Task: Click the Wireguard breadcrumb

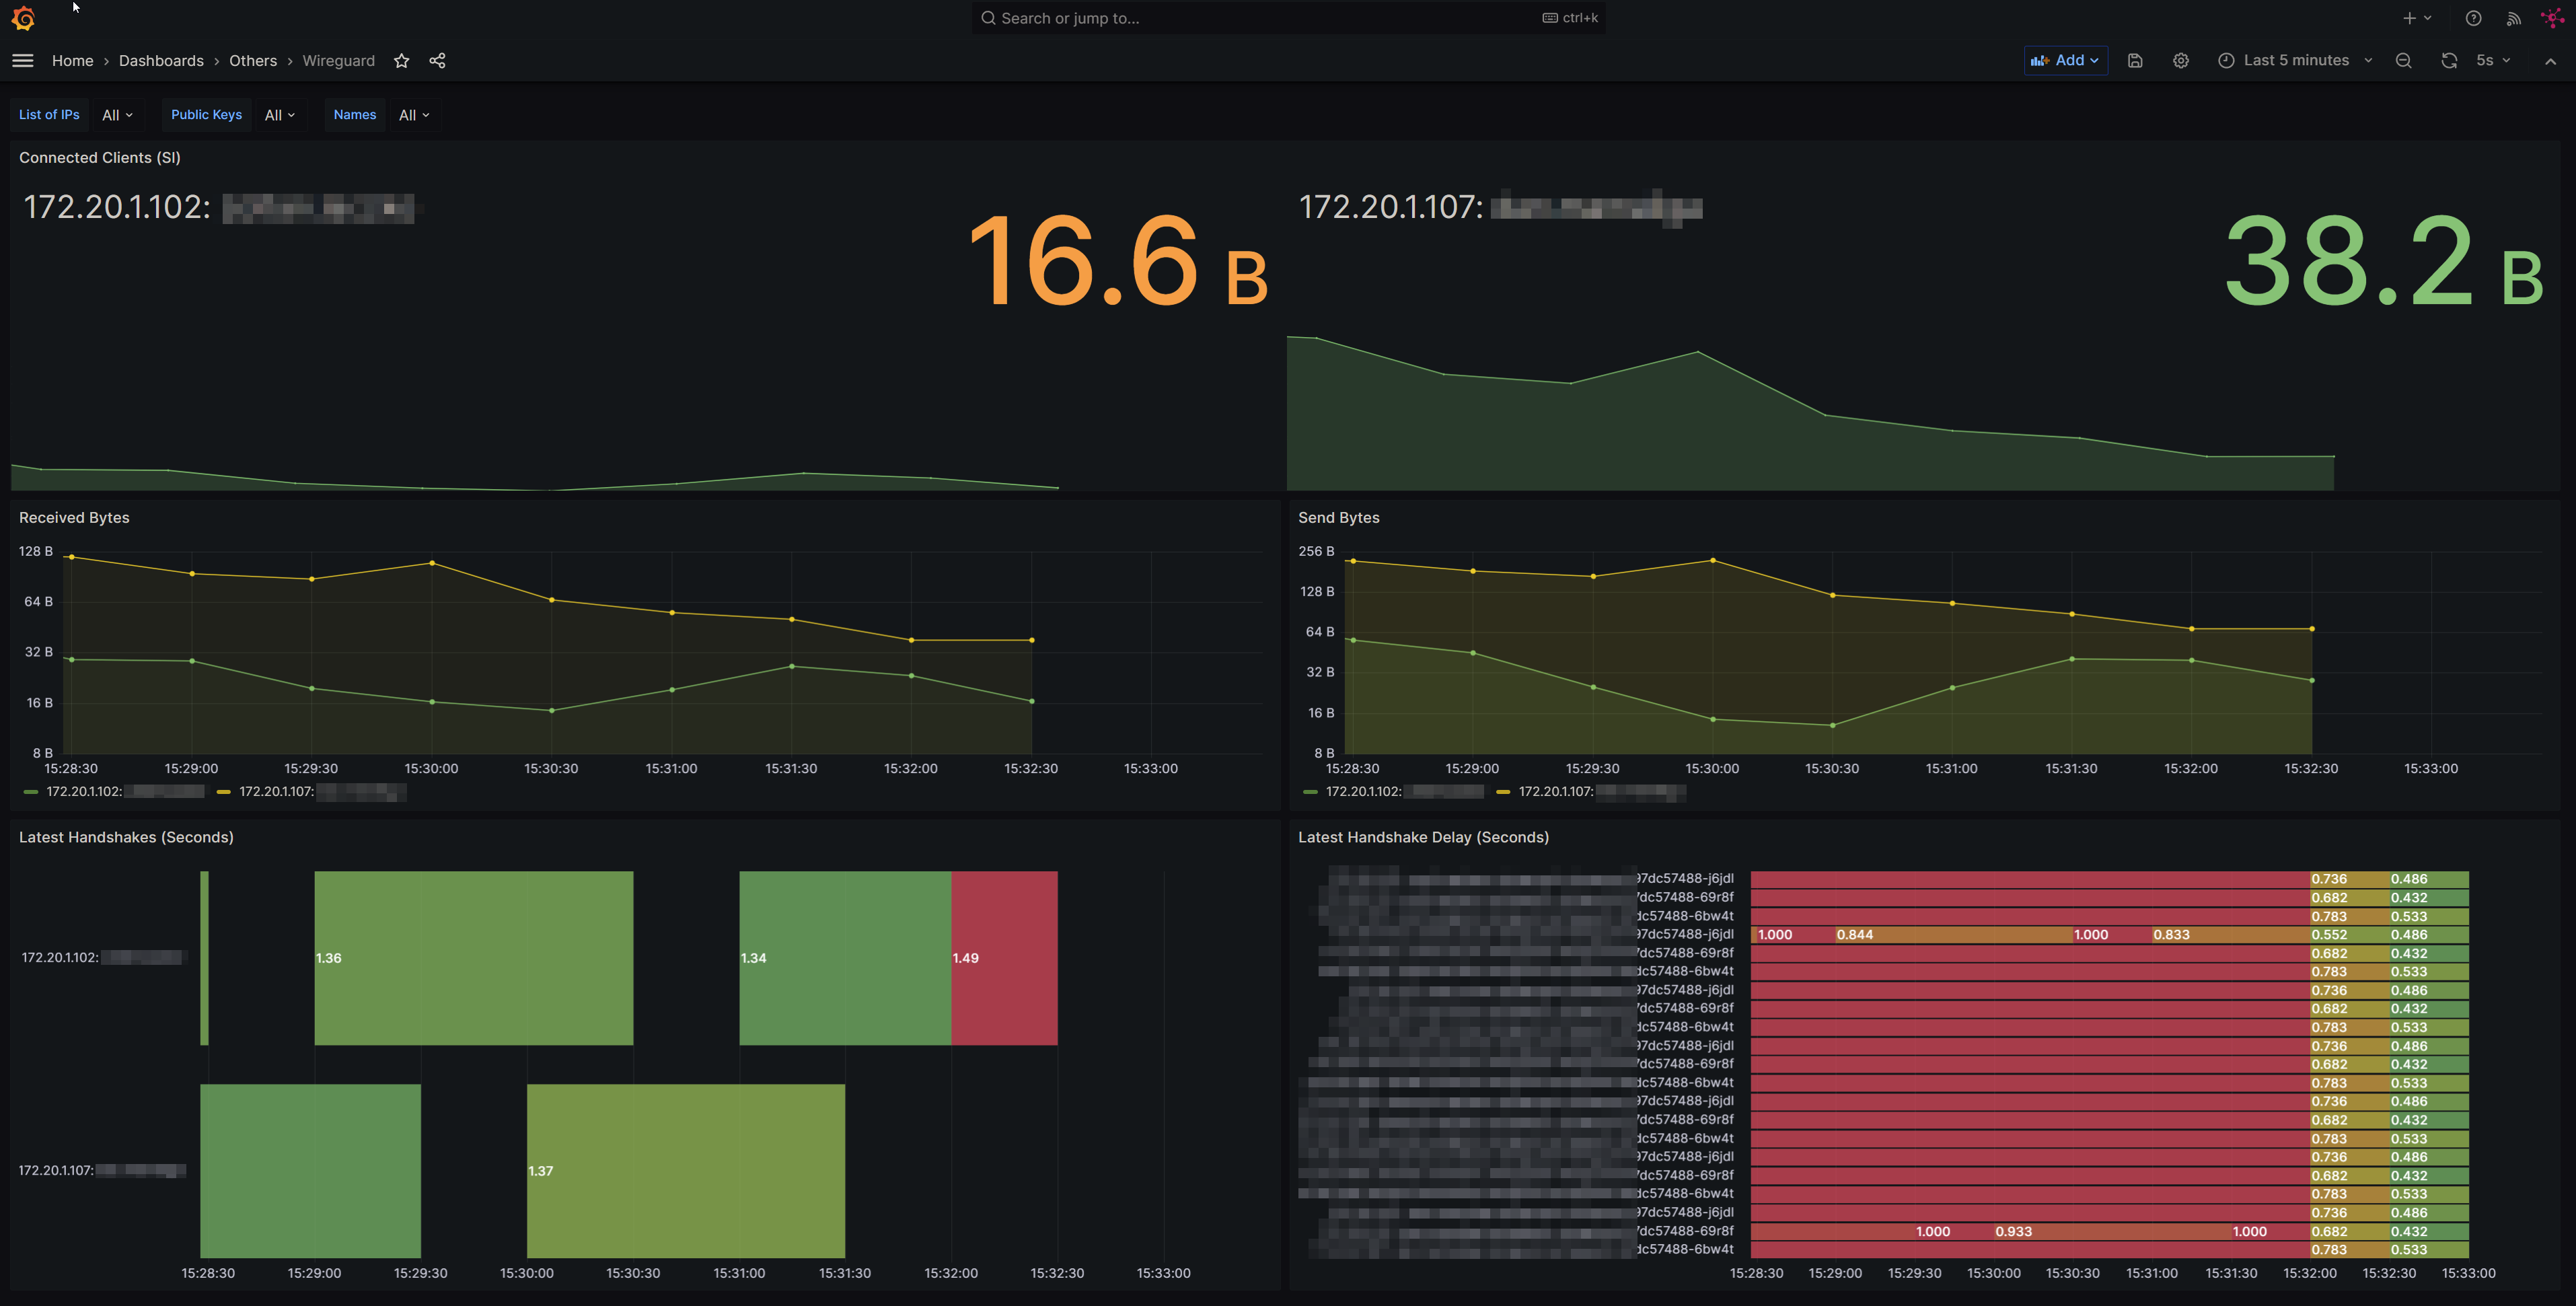Action: coord(338,61)
